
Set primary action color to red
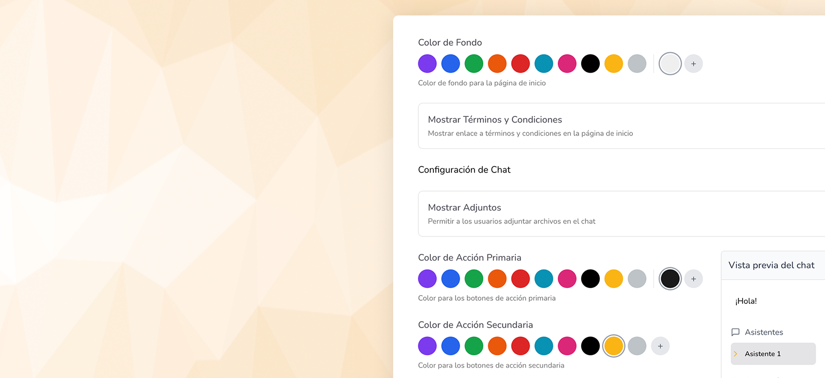tap(520, 279)
